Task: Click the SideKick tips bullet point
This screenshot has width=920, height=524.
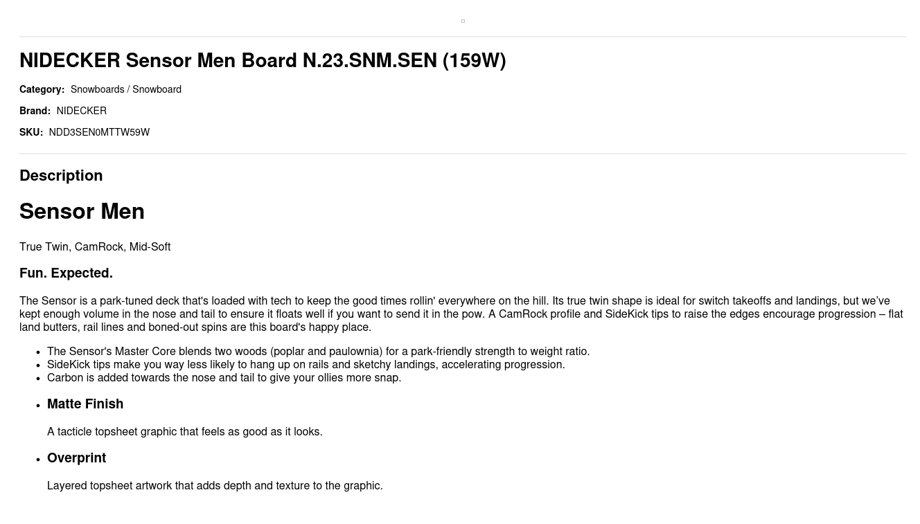Action: (x=306, y=365)
